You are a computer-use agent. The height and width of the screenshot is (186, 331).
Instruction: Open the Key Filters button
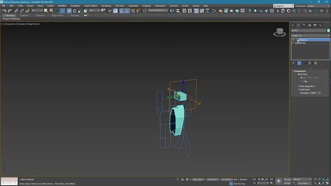304,183
